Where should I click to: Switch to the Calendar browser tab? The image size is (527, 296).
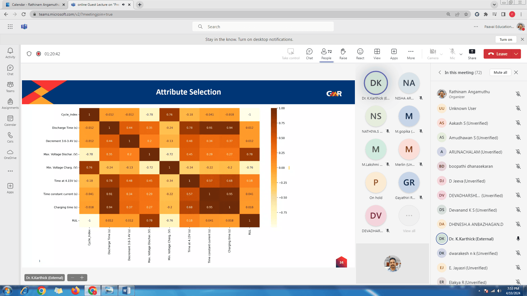pyautogui.click(x=36, y=5)
